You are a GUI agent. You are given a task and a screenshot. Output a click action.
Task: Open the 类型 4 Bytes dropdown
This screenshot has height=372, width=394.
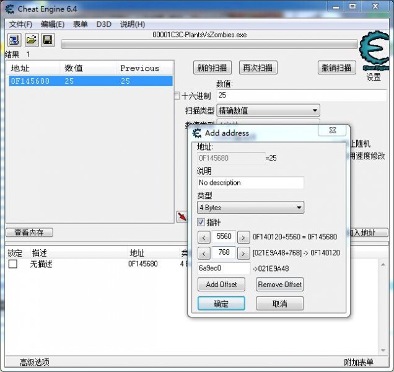point(250,208)
